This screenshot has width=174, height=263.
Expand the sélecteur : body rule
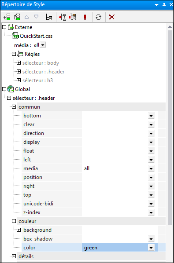click(19, 63)
